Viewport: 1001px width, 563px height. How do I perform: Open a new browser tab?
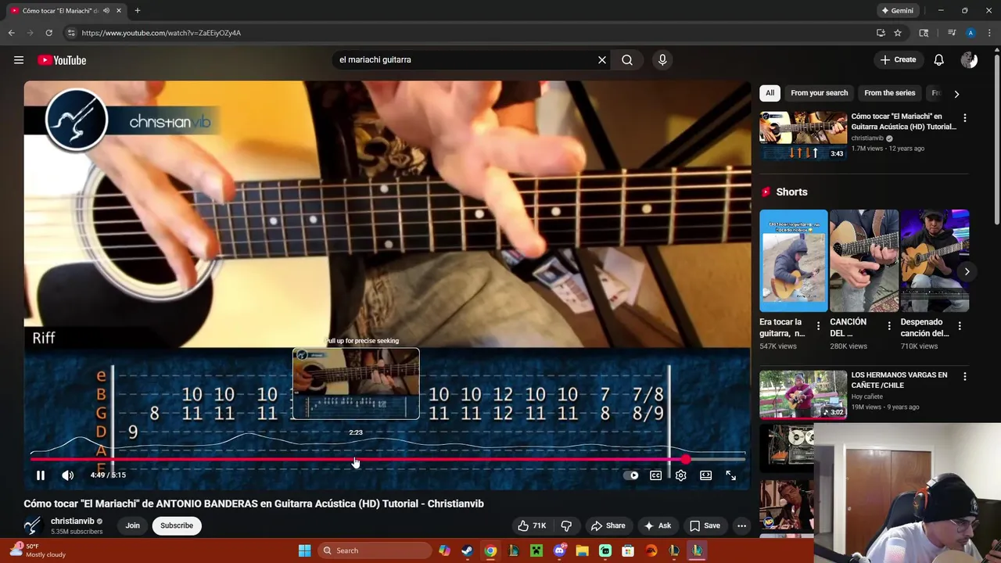[138, 11]
